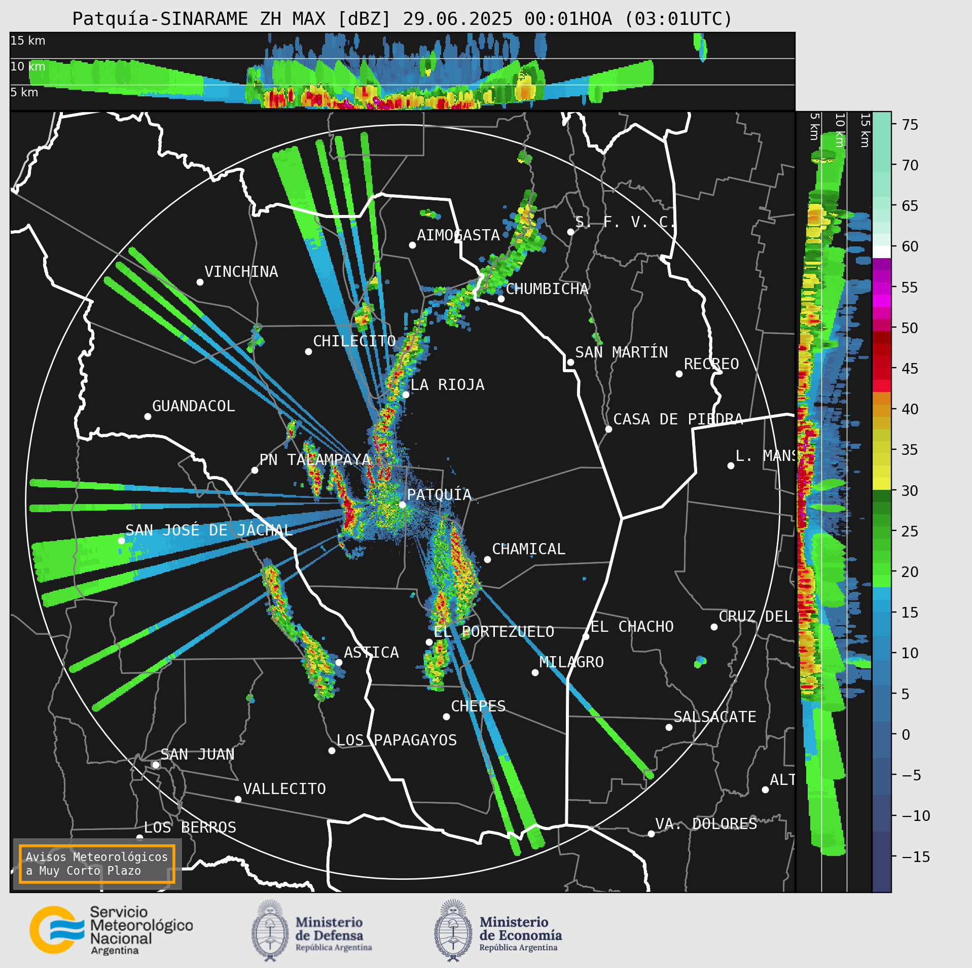The image size is (972, 968).
Task: Click the white dot marking Vinchina
Action: [x=200, y=282]
